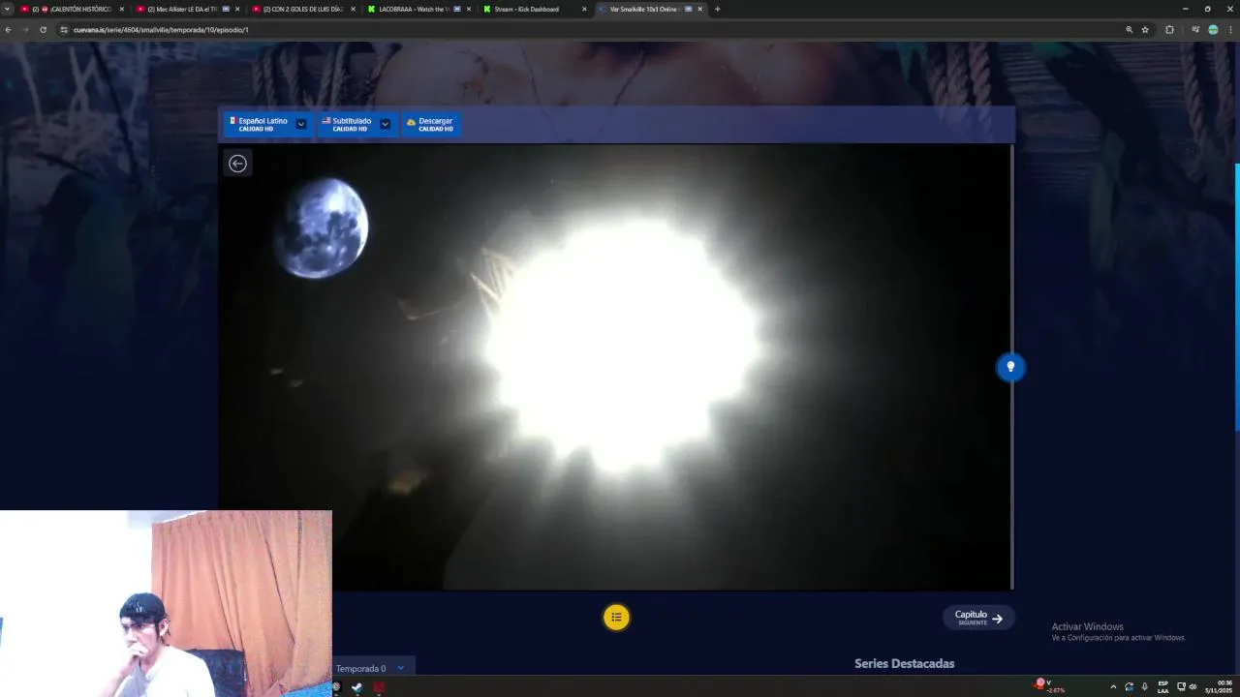Click the Descargar Calidad HD button
Image resolution: width=1240 pixels, height=697 pixels.
430,124
